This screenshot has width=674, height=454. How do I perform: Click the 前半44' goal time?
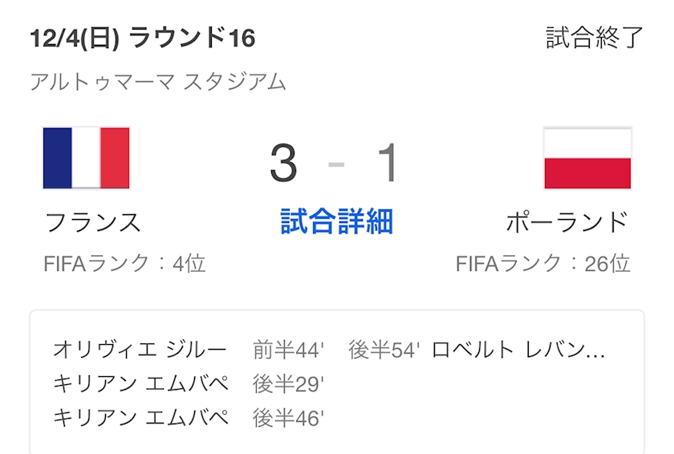pyautogui.click(x=289, y=351)
